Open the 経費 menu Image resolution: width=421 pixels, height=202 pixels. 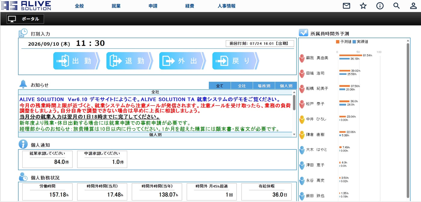tap(190, 6)
